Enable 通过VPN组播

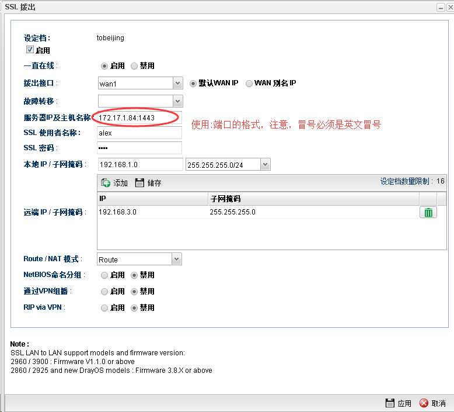click(104, 292)
